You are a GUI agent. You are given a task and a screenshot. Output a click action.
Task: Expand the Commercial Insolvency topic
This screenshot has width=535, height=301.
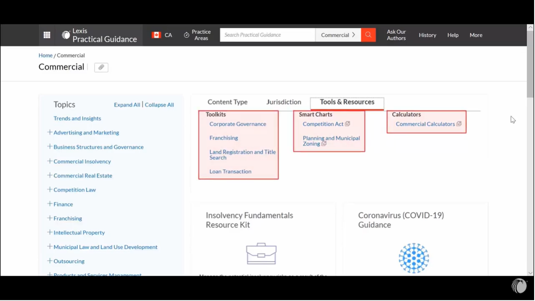click(x=50, y=161)
